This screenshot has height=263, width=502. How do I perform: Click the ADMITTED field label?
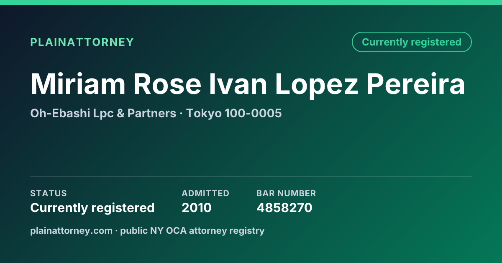205,193
